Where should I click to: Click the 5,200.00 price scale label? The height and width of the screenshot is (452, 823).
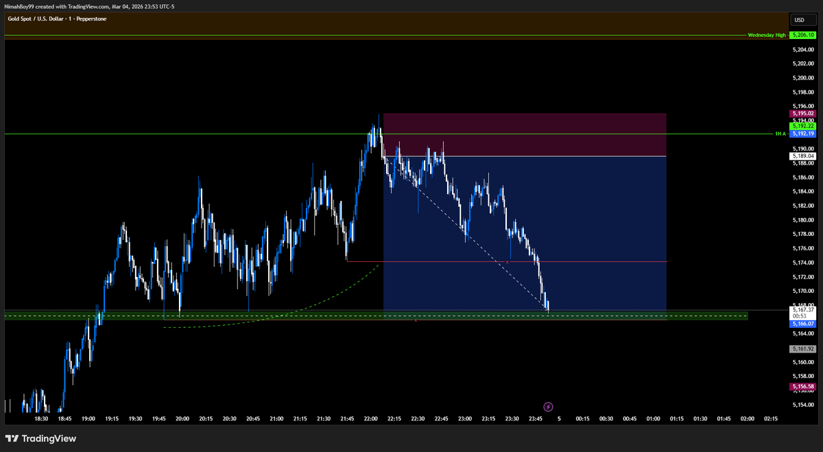coord(802,78)
